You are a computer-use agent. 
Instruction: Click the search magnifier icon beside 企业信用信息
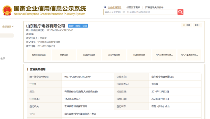point(105,7)
